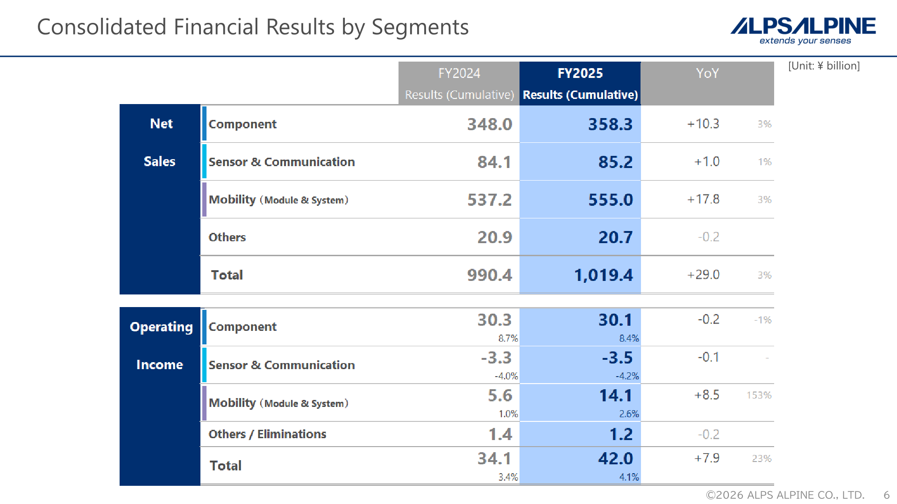Click the FY2025 Results (Cumulative) column header
The height and width of the screenshot is (504, 897).
click(580, 84)
